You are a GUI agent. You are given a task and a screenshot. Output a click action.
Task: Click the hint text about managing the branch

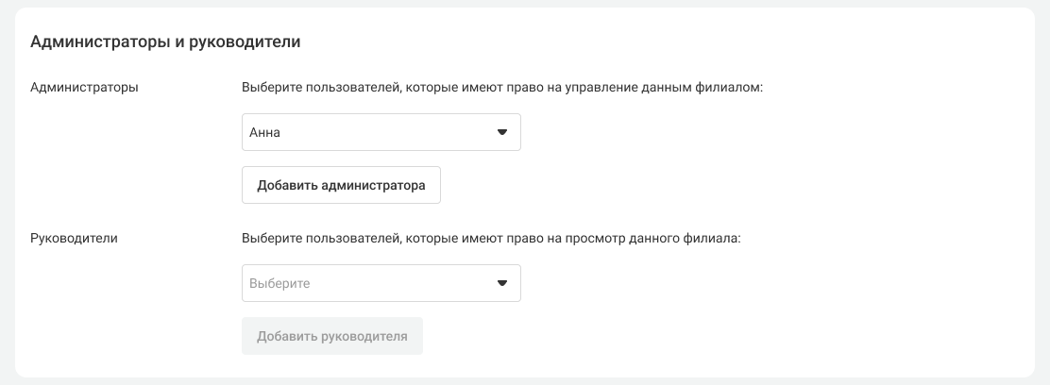(x=501, y=87)
